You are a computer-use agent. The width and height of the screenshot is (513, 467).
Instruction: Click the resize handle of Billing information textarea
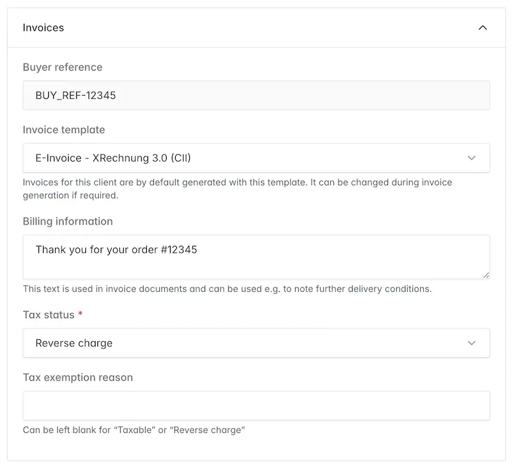coord(486,275)
